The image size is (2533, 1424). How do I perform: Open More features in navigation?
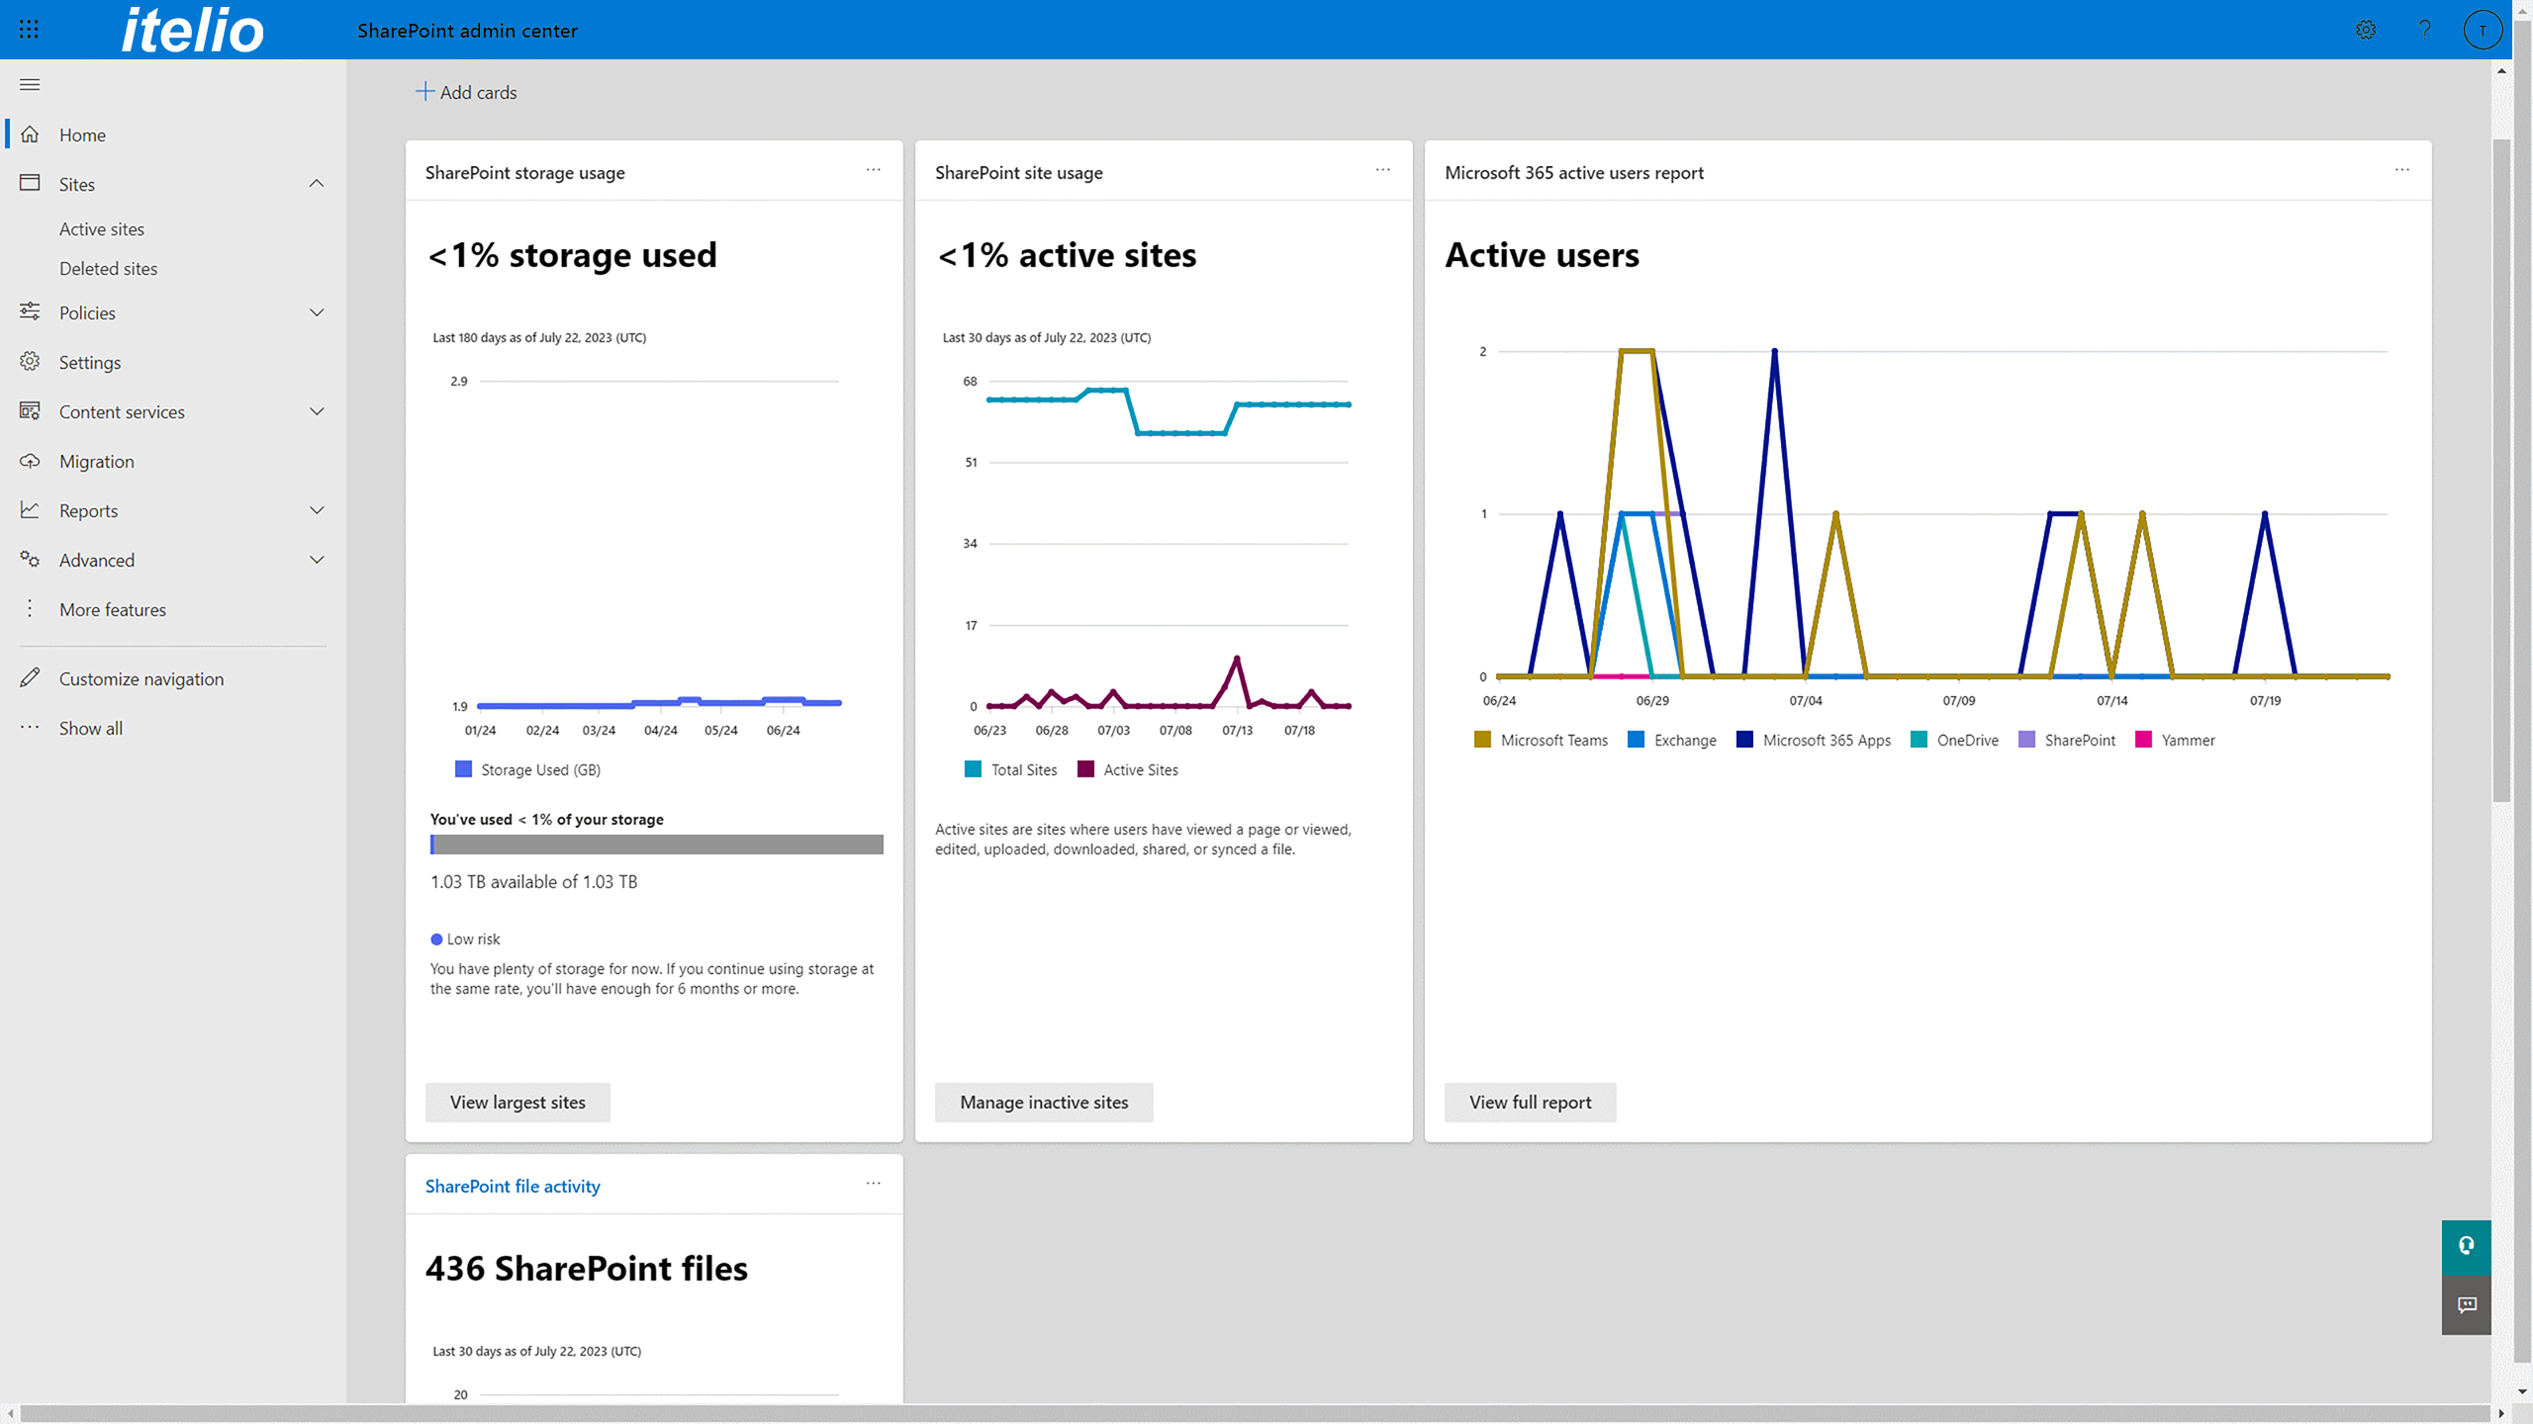pos(113,609)
